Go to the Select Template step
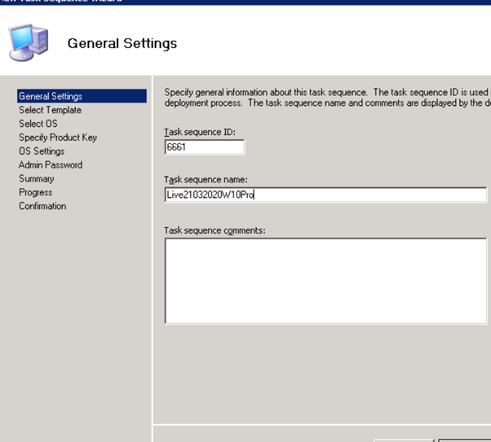Image resolution: width=491 pixels, height=442 pixels. 50,110
